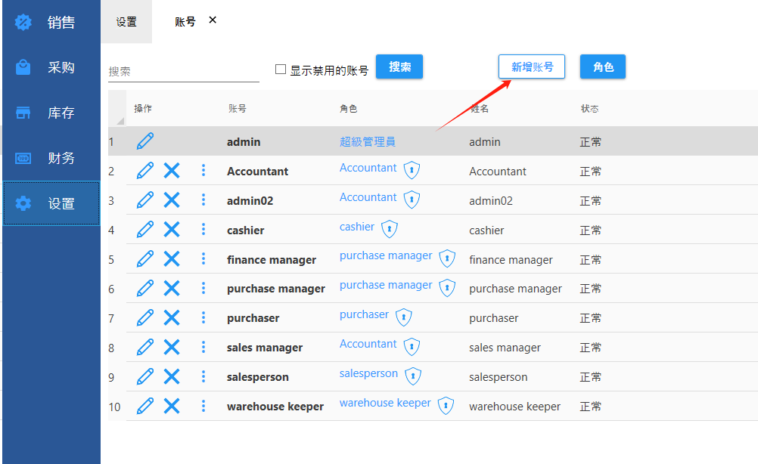Click the edit pencil for the admin account
758x464 pixels.
tap(144, 141)
